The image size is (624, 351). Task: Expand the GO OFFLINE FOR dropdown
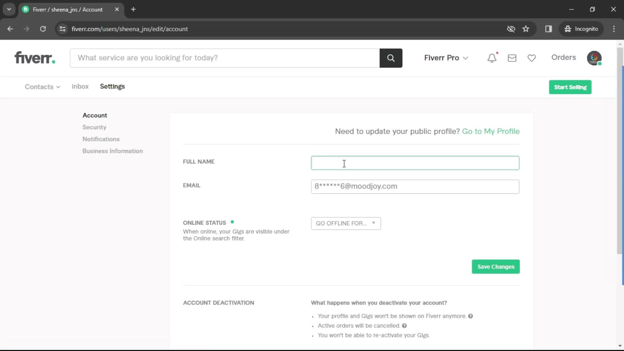pyautogui.click(x=345, y=223)
